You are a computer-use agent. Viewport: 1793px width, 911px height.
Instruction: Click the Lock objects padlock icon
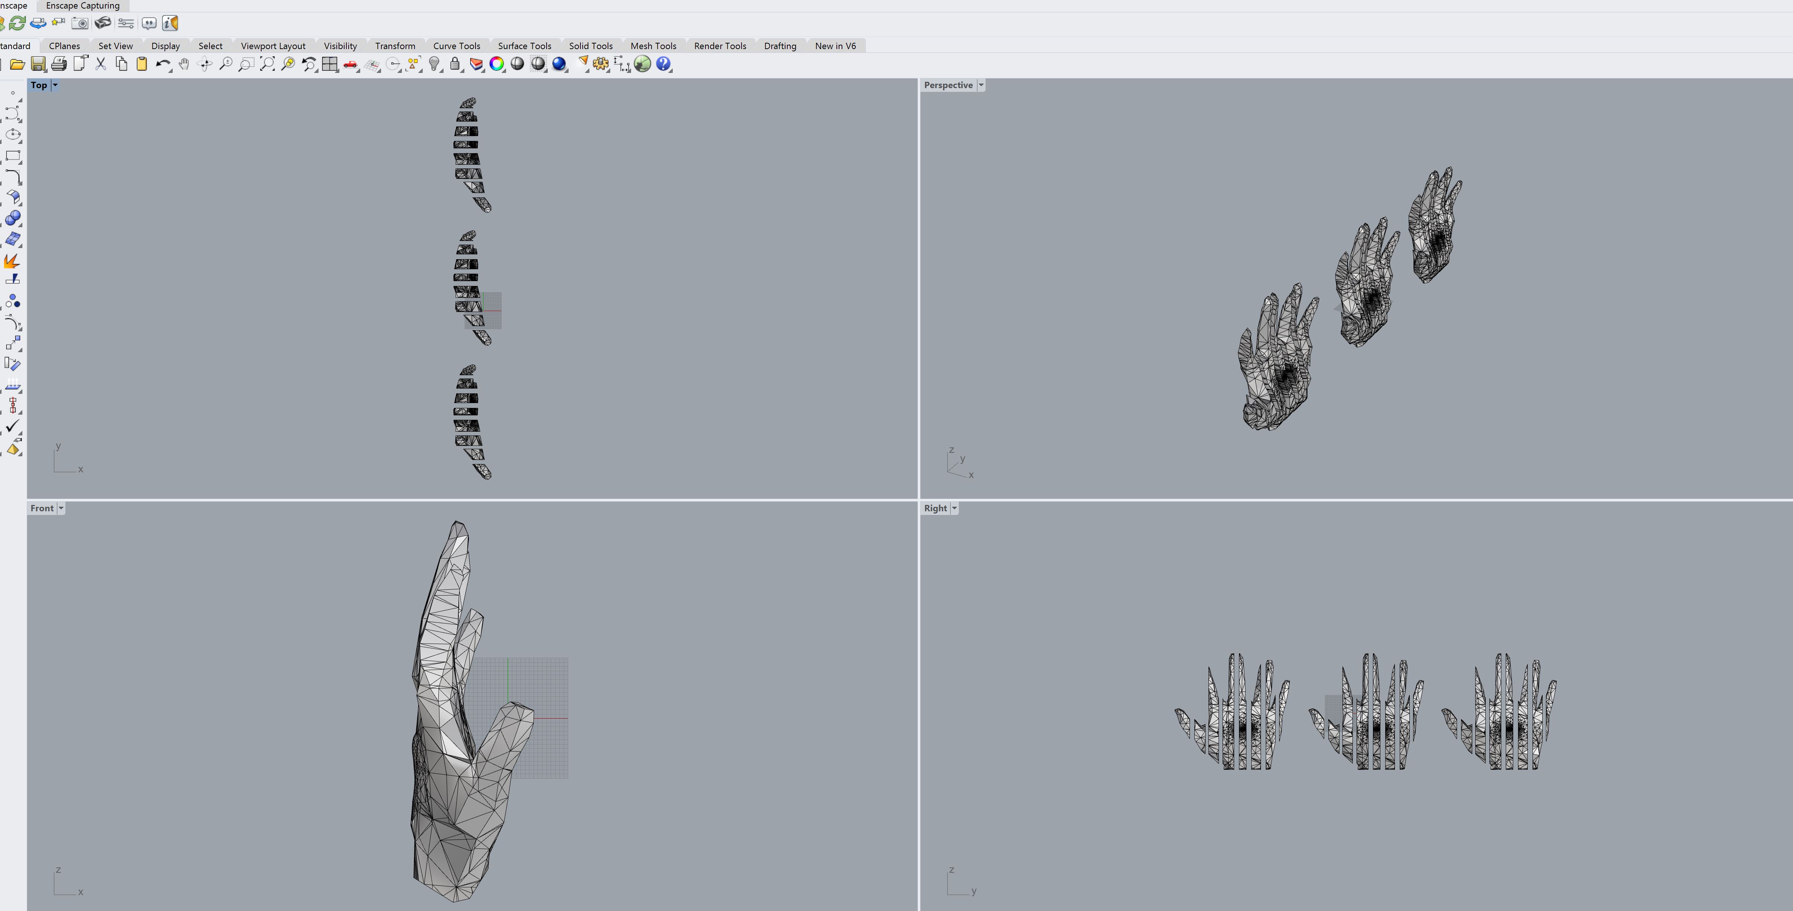tap(455, 64)
